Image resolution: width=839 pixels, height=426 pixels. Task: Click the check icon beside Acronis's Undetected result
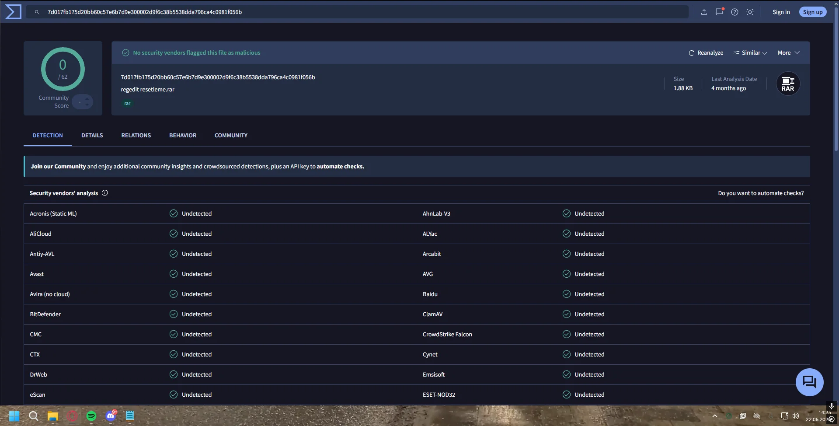174,213
